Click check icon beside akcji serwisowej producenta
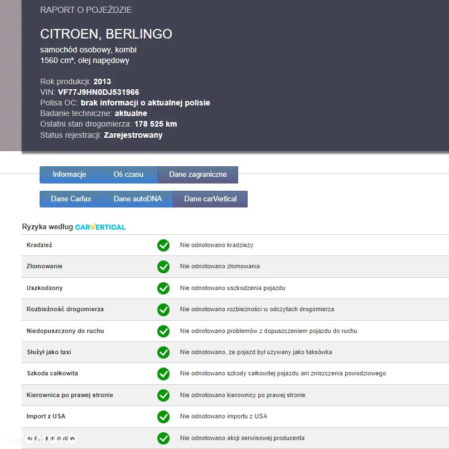 163,438
